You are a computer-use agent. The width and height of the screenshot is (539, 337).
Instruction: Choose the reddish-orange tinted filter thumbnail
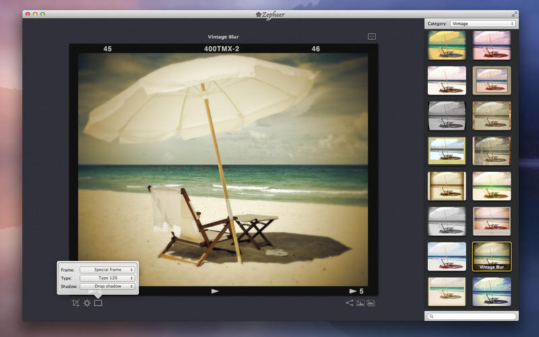tap(492, 221)
